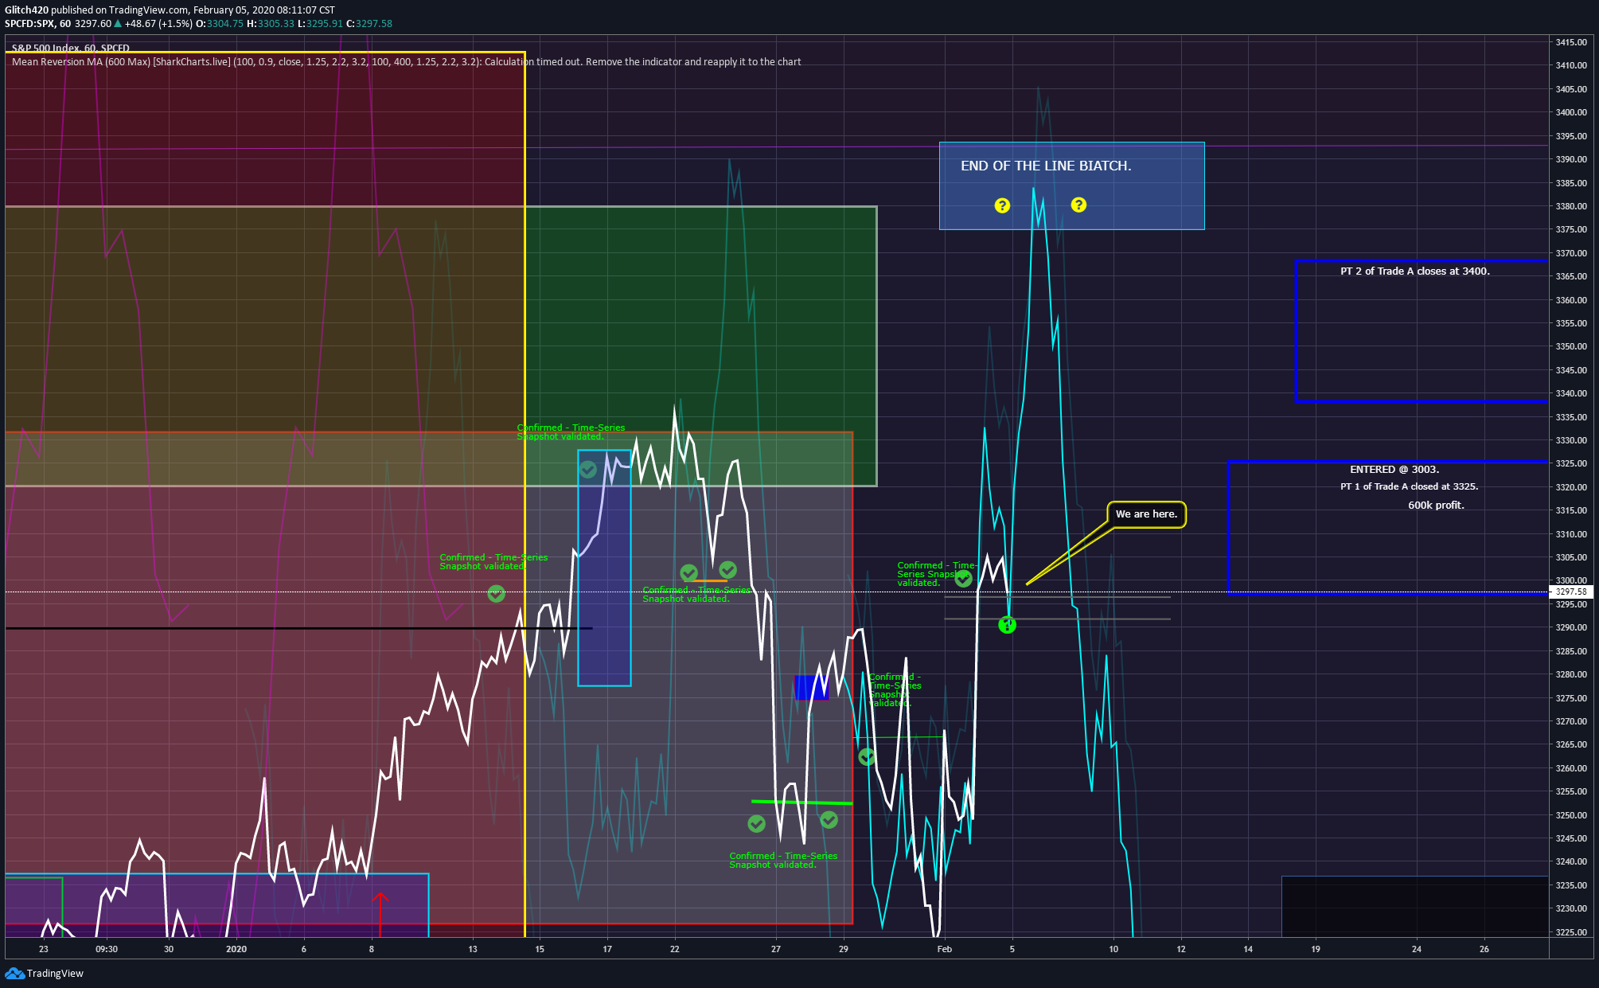
Task: Click the small solid blue rectangle marker
Action: coord(811,688)
